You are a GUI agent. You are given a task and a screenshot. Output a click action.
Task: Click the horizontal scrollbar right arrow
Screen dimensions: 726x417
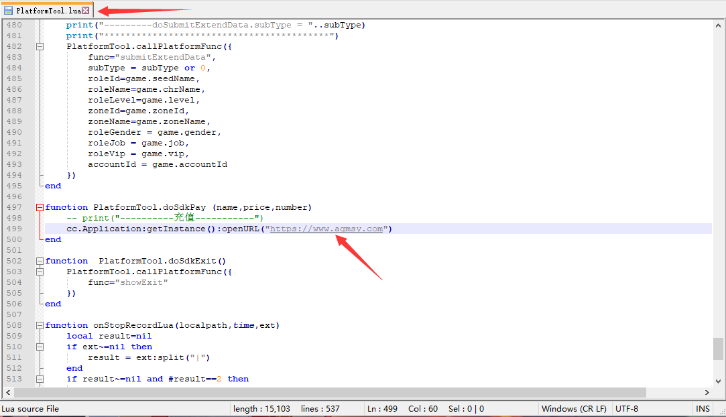(x=707, y=393)
